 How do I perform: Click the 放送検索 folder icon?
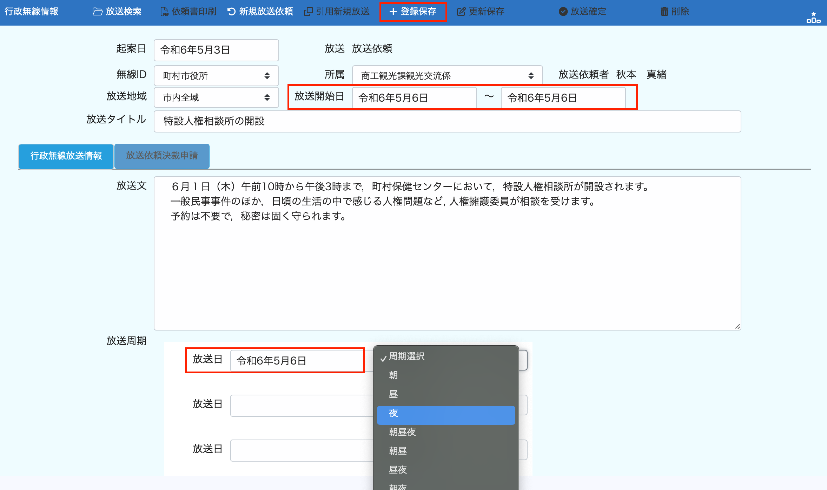[x=97, y=12]
